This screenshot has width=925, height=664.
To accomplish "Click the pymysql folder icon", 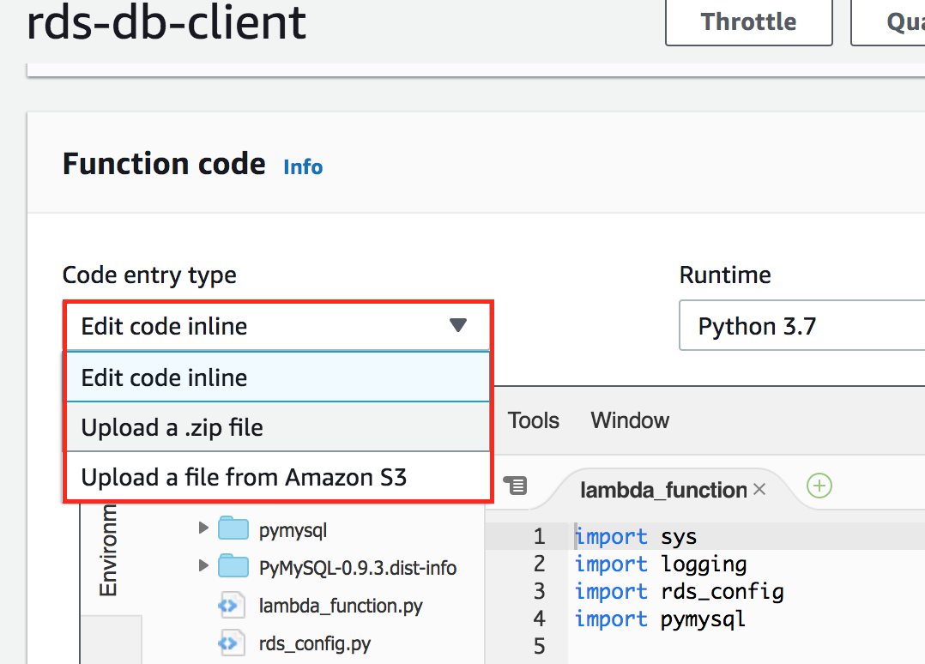I will 233,528.
